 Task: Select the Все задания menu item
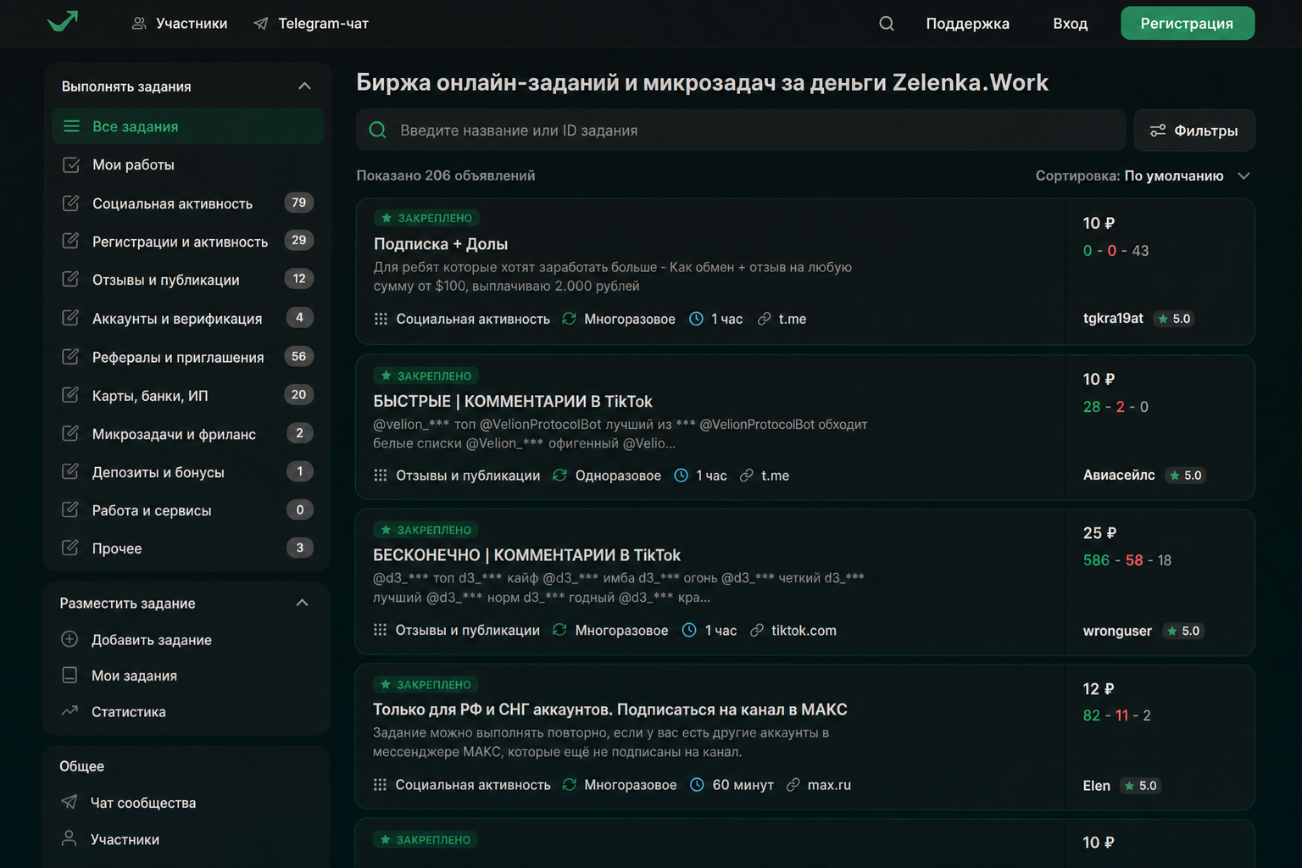188,126
